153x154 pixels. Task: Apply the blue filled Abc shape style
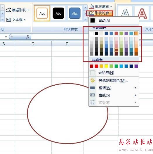[75, 13]
